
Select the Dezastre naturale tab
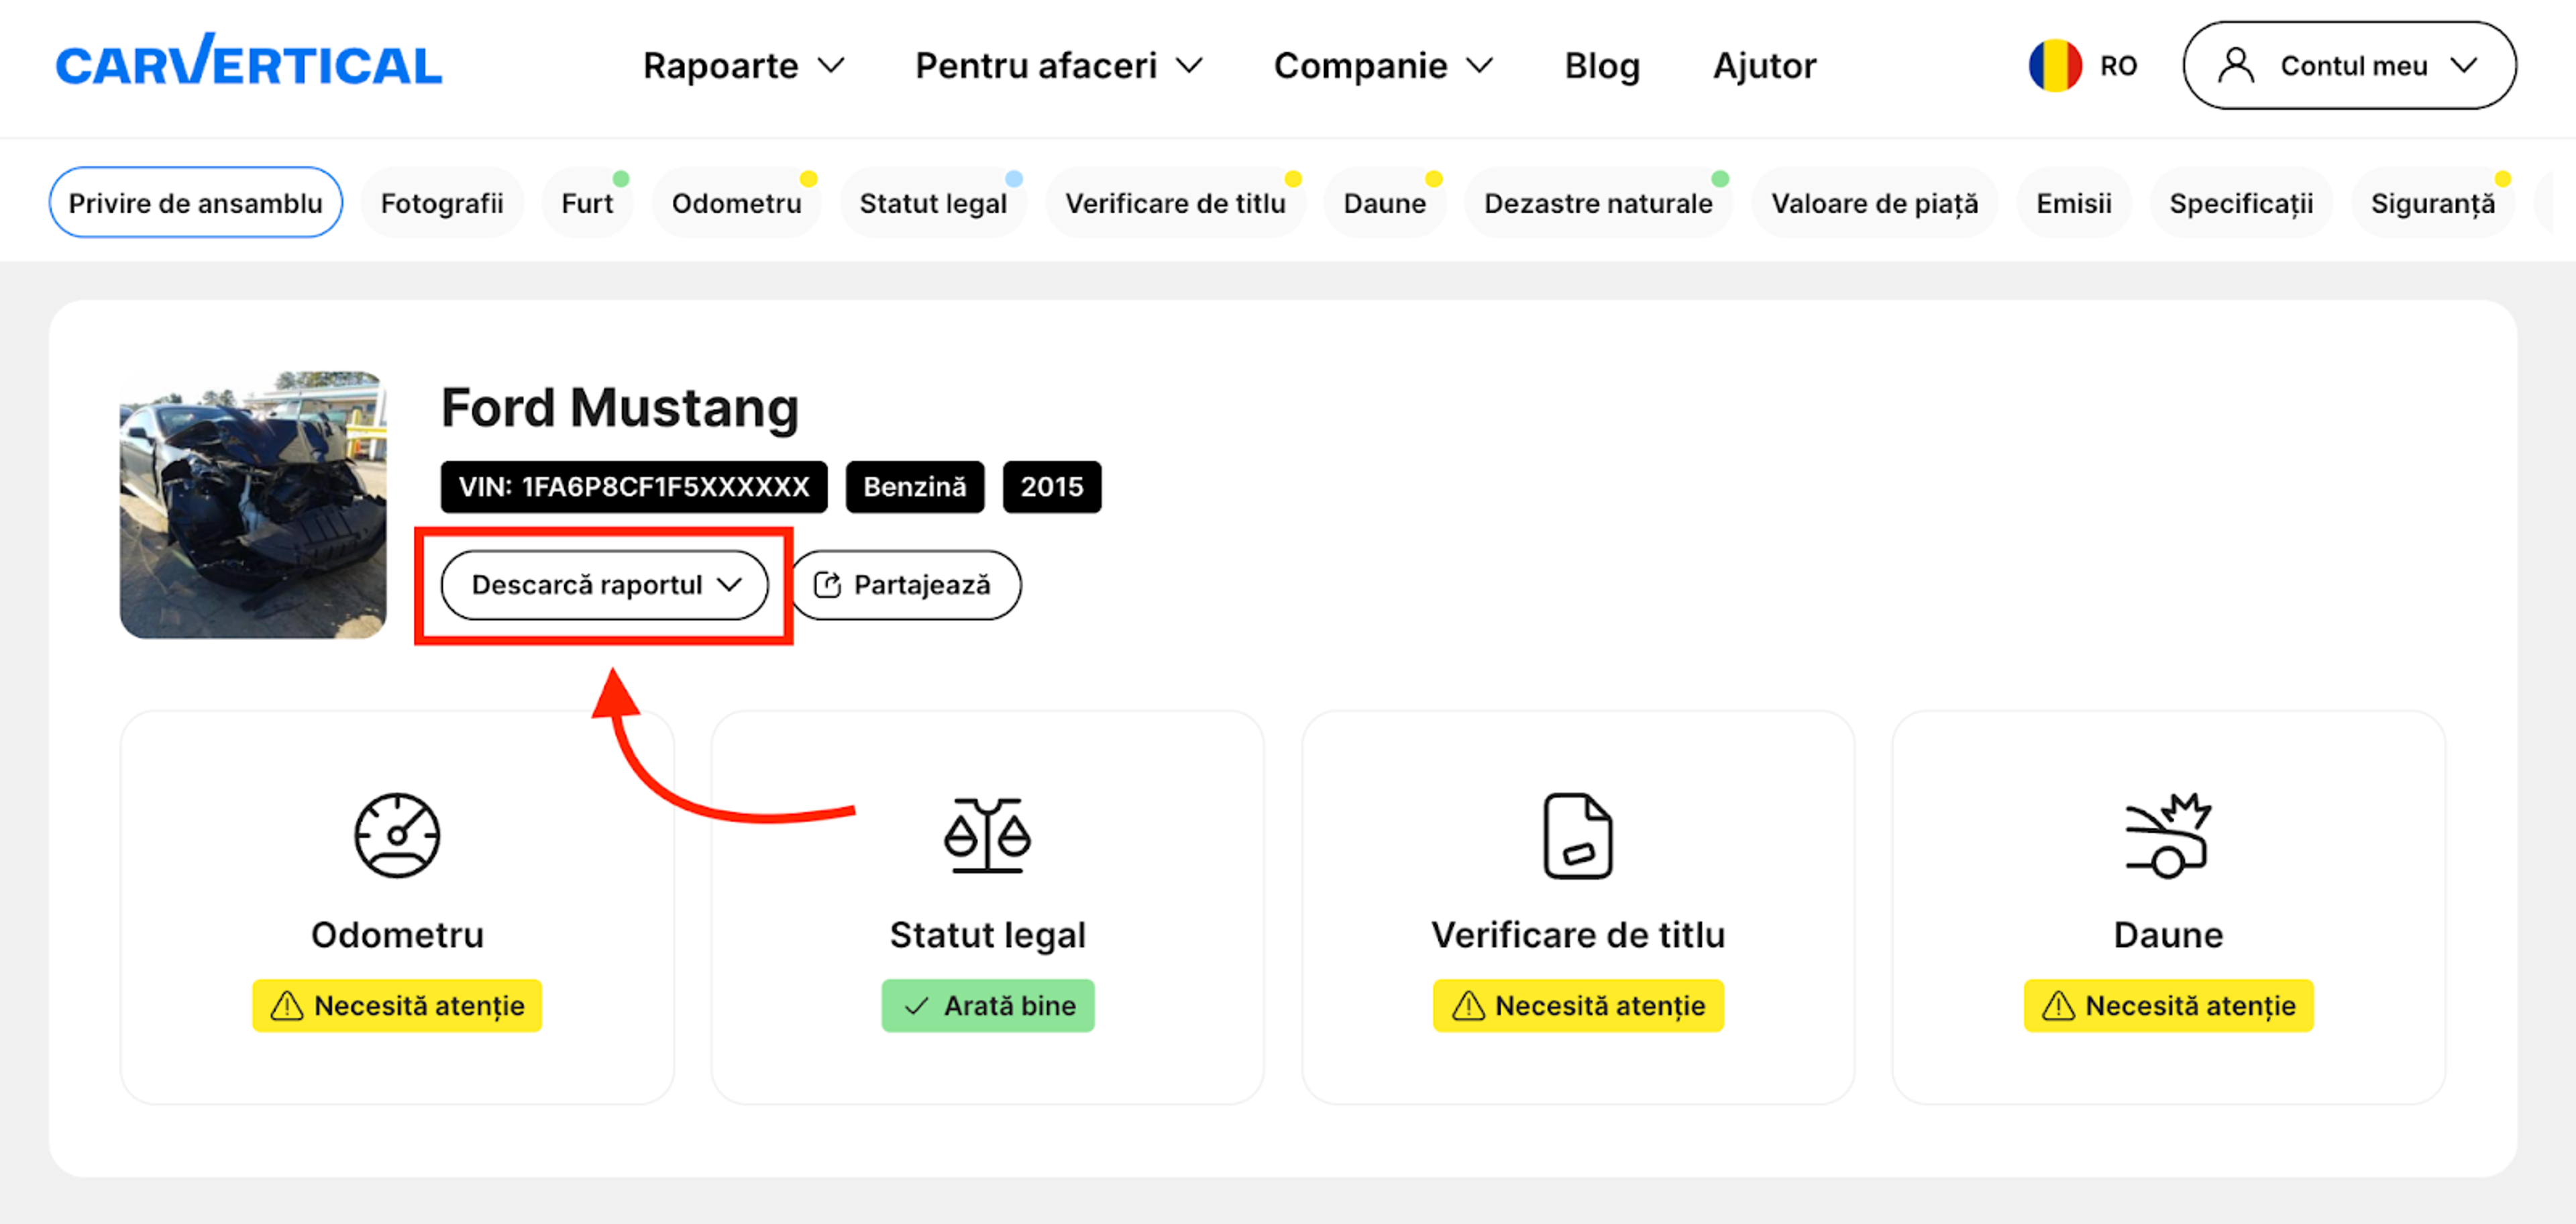[1597, 203]
